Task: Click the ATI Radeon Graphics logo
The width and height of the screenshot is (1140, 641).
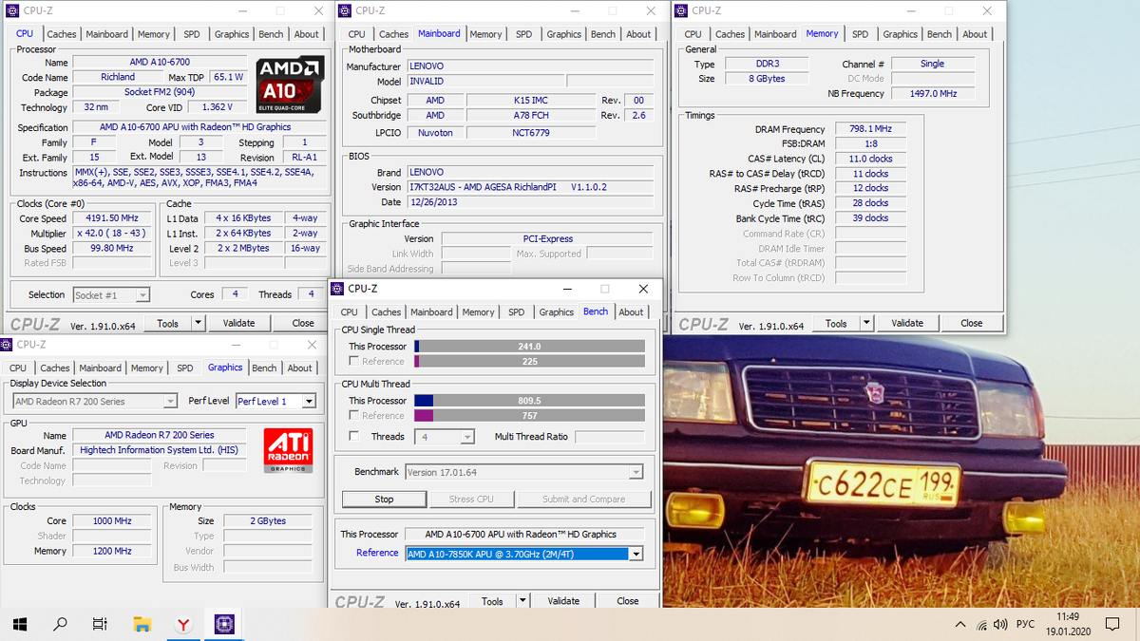Action: click(x=287, y=451)
